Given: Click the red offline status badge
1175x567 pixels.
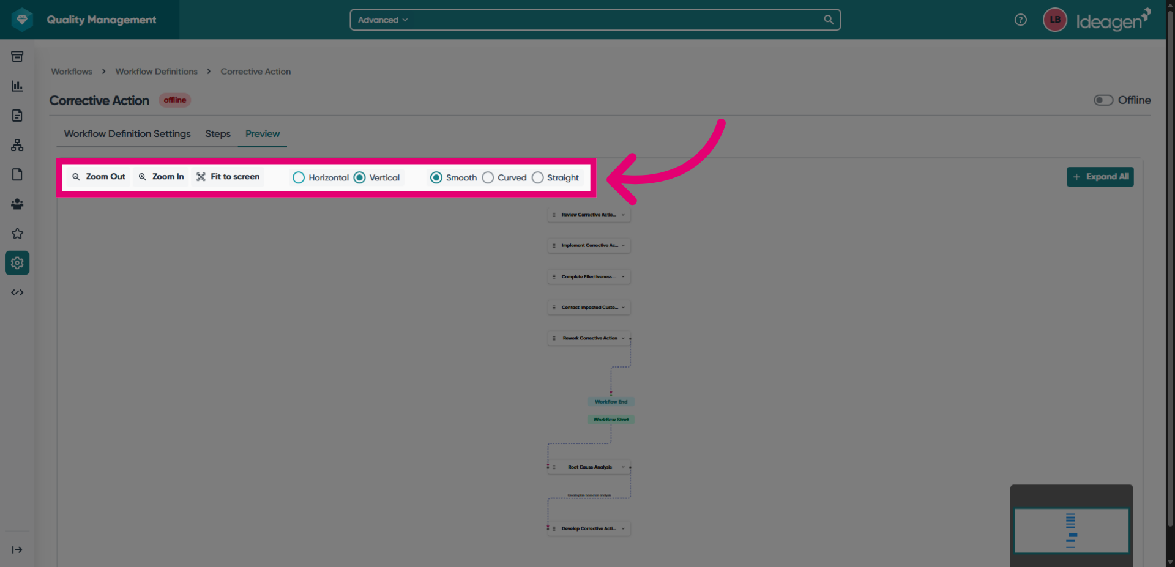Looking at the screenshot, I should coord(175,100).
